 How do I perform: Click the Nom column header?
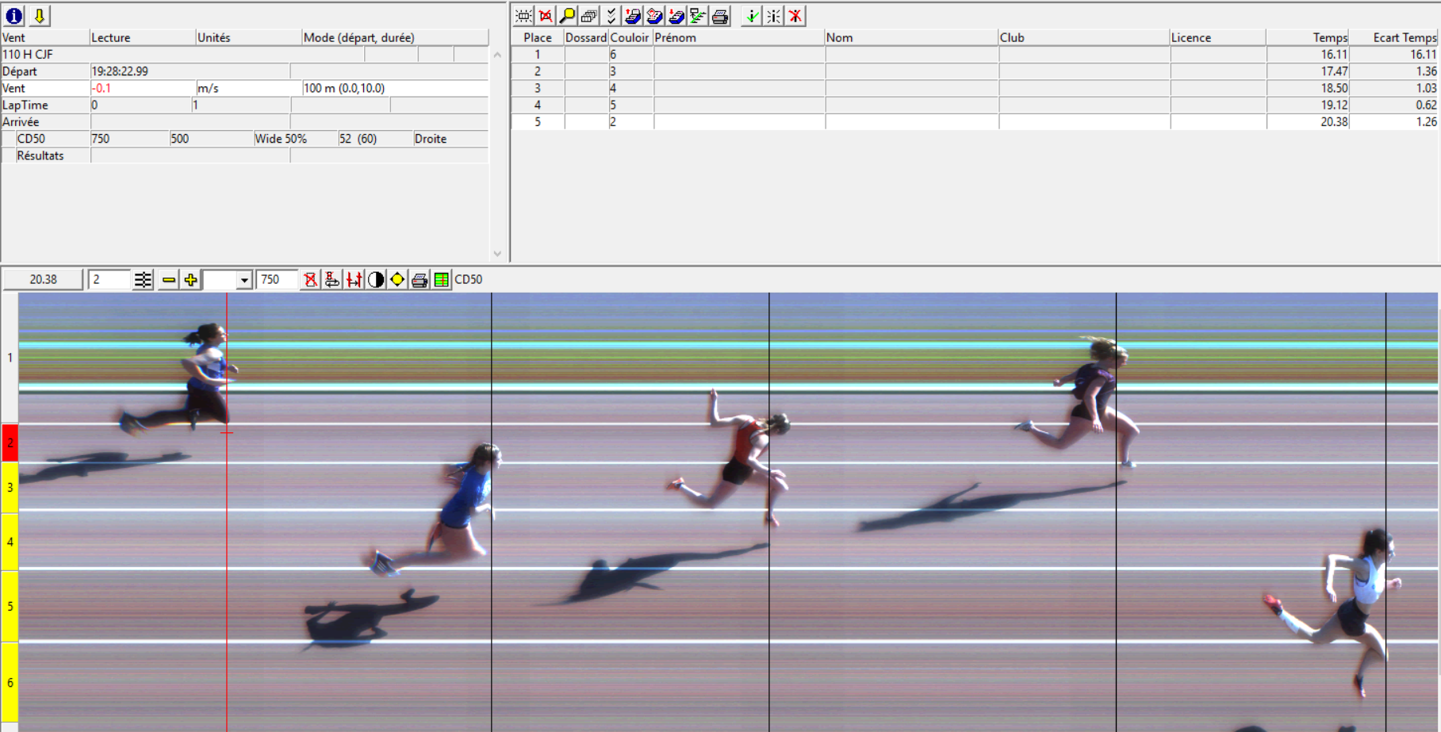910,37
